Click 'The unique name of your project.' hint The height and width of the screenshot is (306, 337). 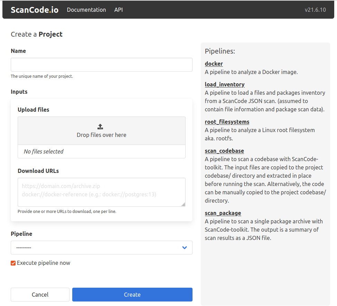click(42, 76)
